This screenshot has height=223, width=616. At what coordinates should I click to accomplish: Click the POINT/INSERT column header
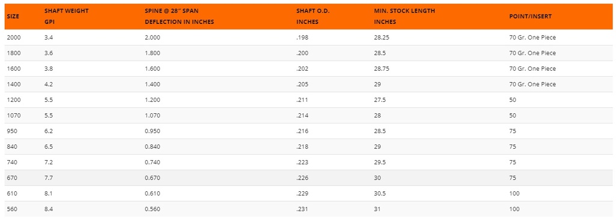[x=531, y=16]
